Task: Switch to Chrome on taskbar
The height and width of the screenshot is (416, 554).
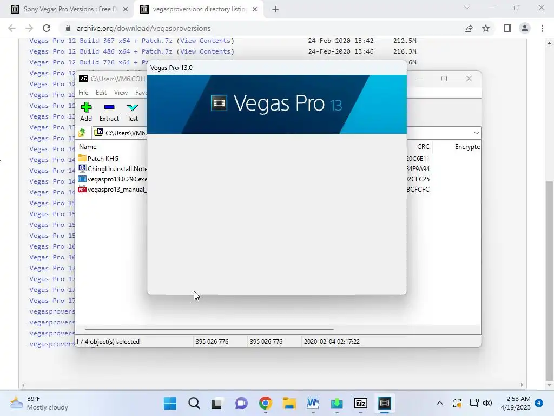Action: click(x=265, y=403)
